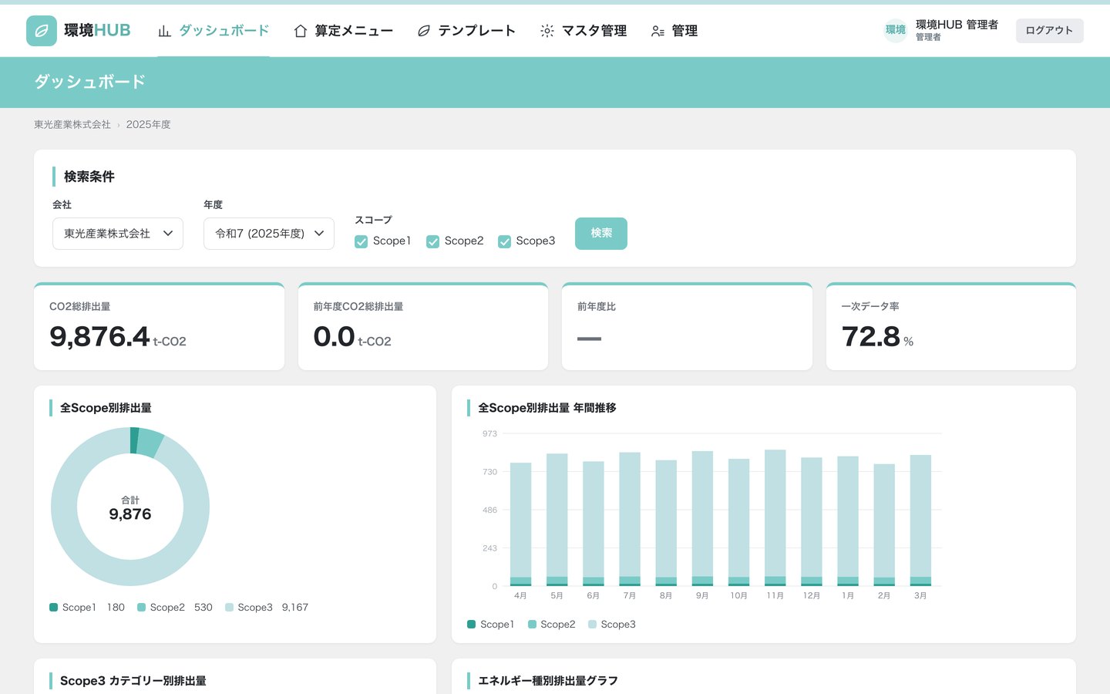1110x694 pixels.
Task: Click the round 環境 user avatar
Action: [896, 30]
